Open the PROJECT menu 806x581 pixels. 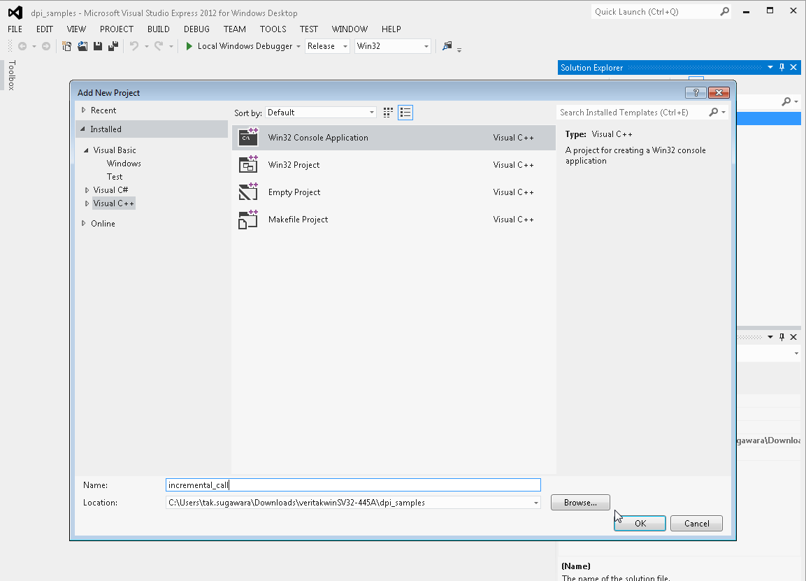(x=117, y=29)
